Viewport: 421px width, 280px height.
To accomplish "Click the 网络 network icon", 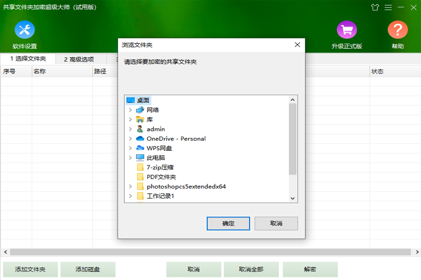I will click(140, 110).
